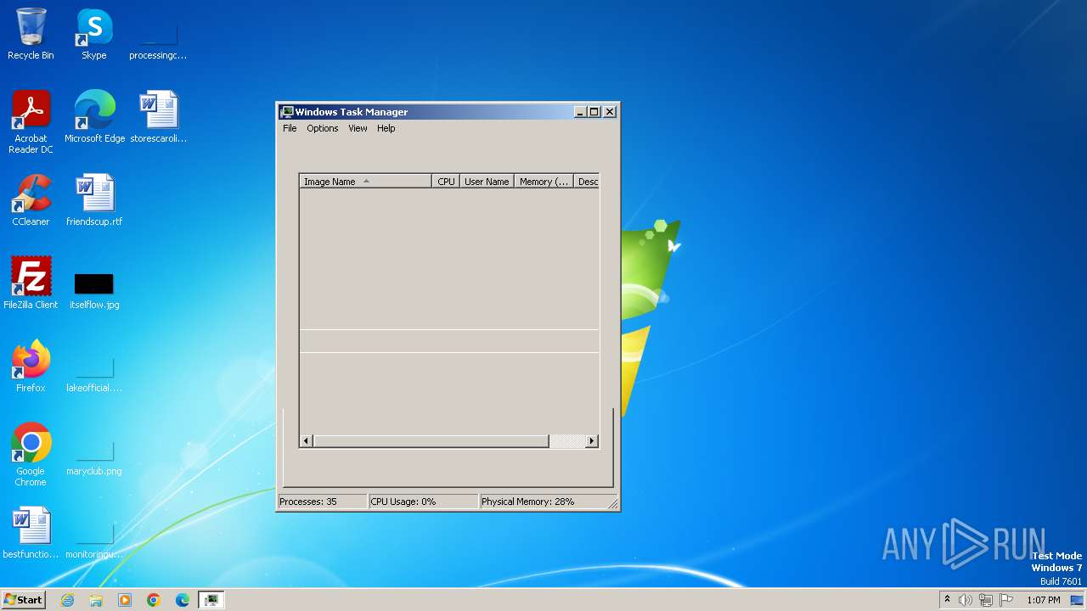Screen dimensions: 1087x611
Task: Sort processes by CPU column
Action: click(x=446, y=182)
